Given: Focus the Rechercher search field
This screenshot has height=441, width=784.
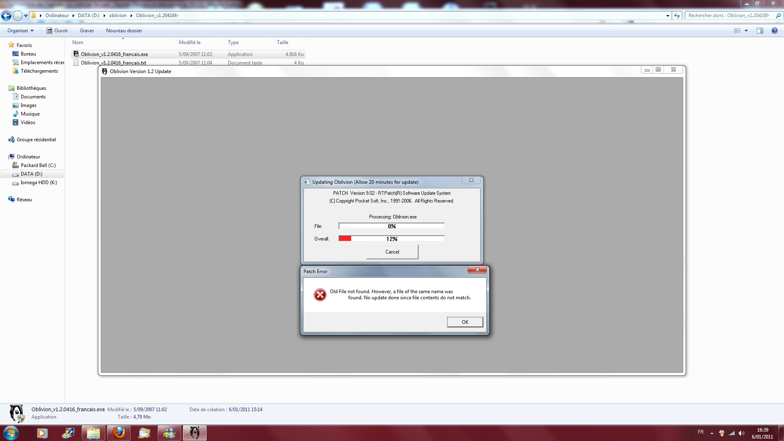Looking at the screenshot, I should (729, 16).
